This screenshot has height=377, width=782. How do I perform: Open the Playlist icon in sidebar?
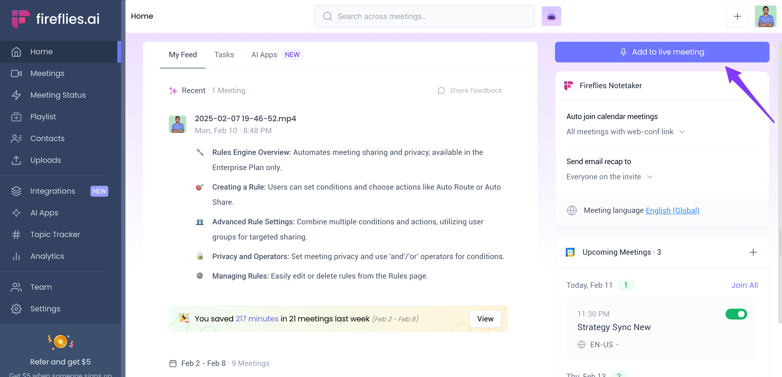pos(16,117)
